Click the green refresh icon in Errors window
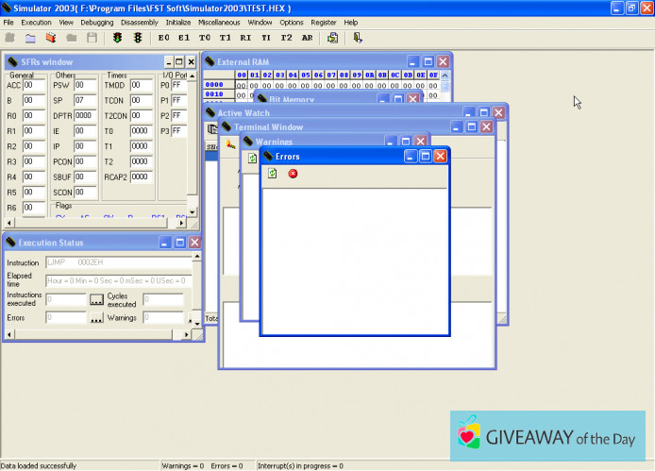 (273, 174)
